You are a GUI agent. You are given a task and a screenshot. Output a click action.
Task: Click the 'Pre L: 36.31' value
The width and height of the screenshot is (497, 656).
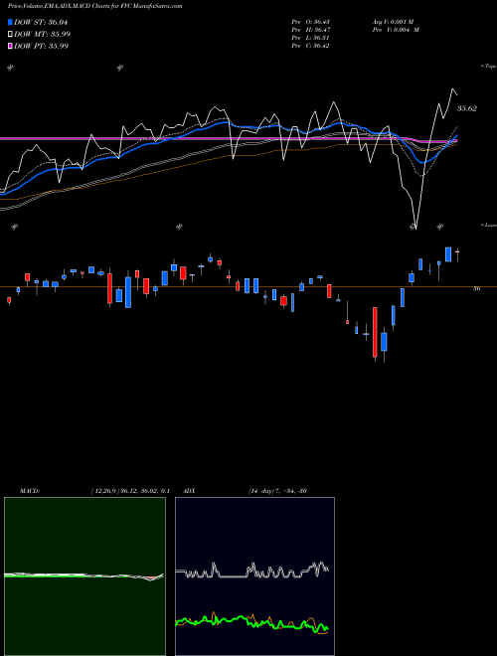pos(311,38)
